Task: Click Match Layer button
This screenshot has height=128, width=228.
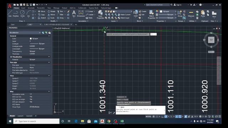Action: pos(124,18)
